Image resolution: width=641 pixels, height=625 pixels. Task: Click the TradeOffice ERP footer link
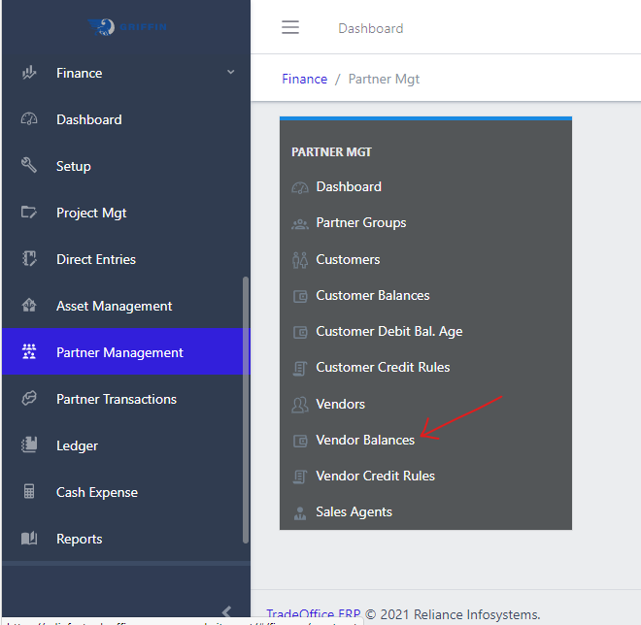click(314, 614)
